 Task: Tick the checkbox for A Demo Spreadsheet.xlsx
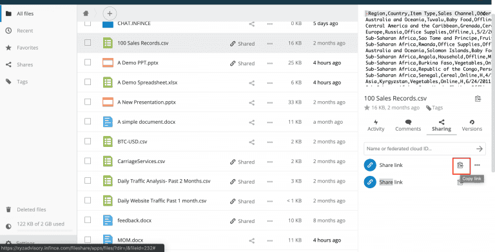point(88,82)
